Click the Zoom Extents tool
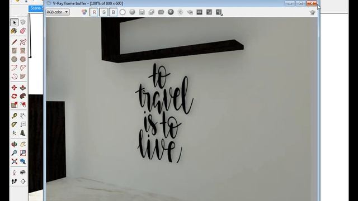Viewport: 358px width, 201px height. coord(14,161)
